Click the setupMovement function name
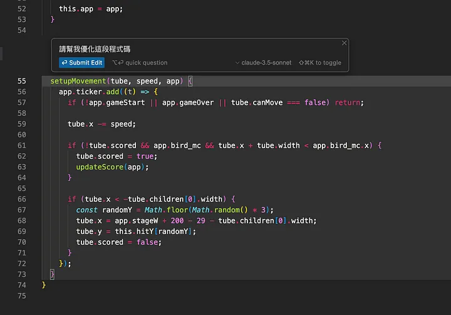 (x=78, y=81)
